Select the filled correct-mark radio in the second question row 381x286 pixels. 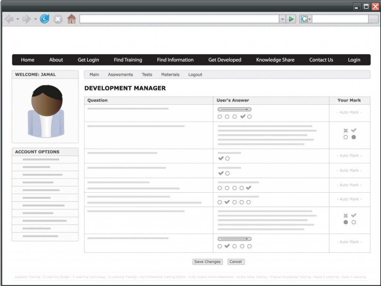(x=353, y=137)
